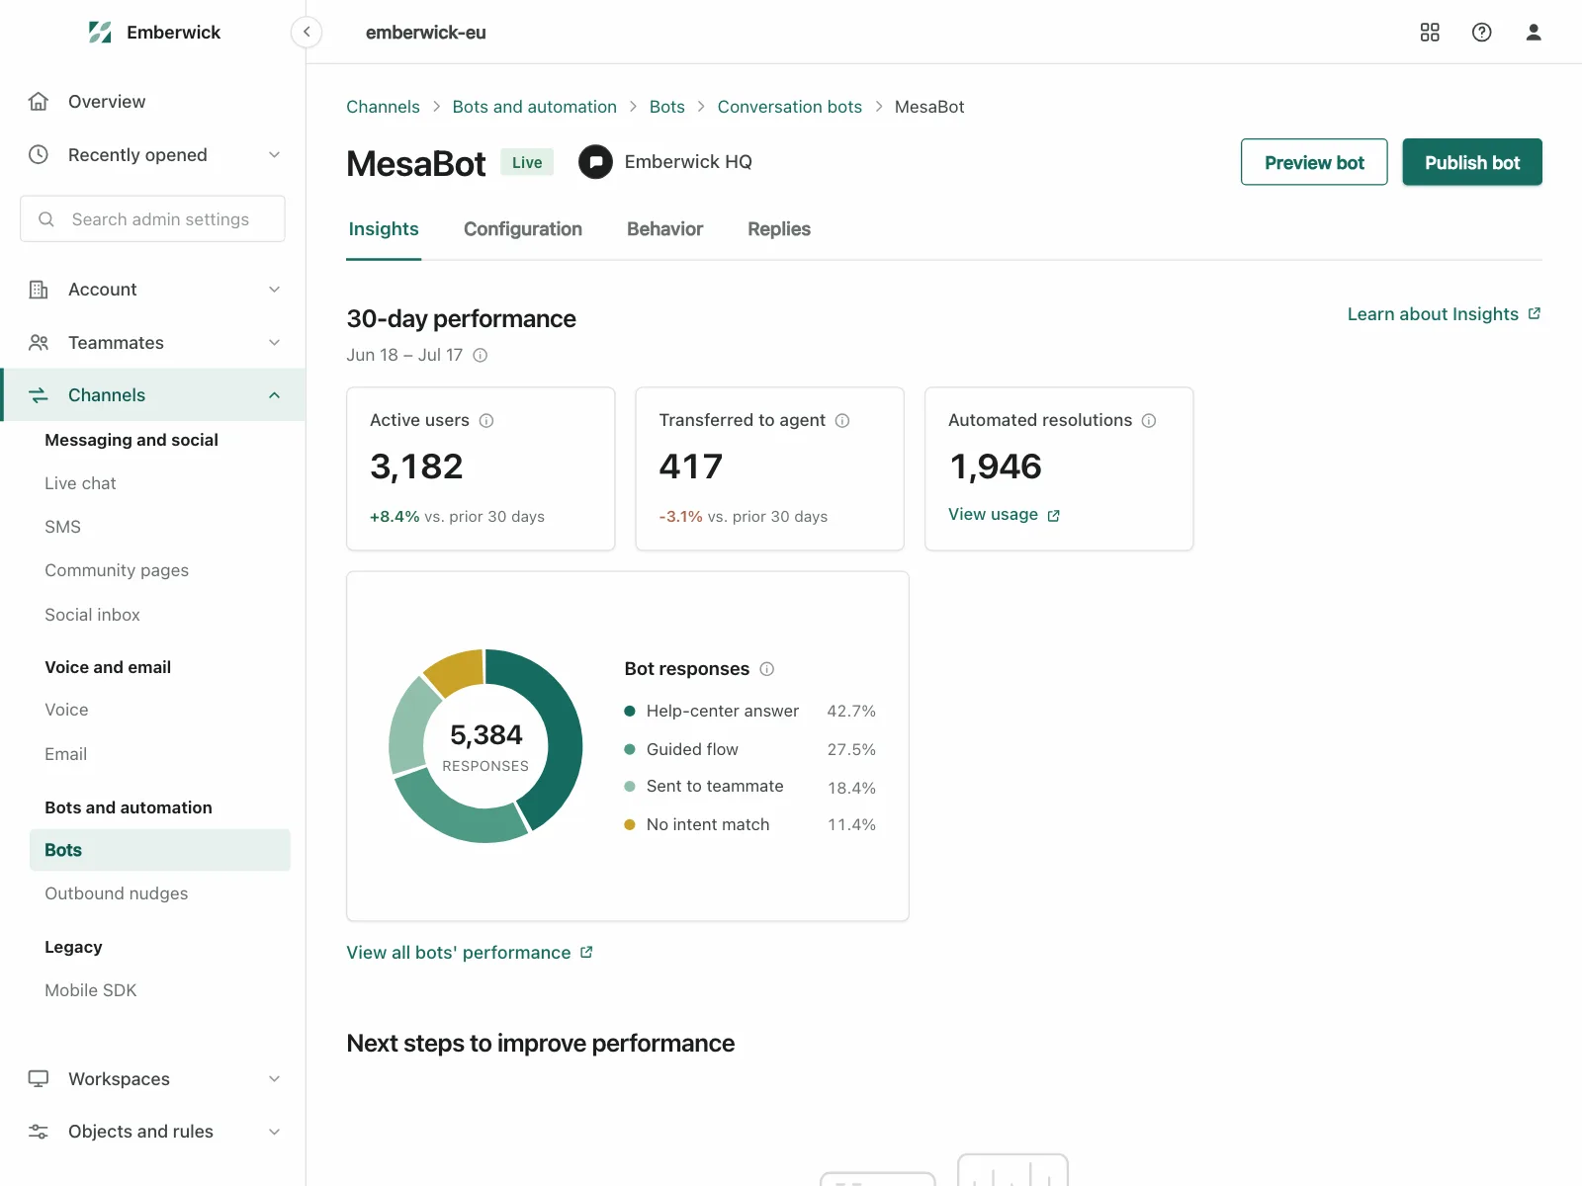Image resolution: width=1582 pixels, height=1186 pixels.
Task: Click the 3,182 active users value
Action: (x=416, y=466)
